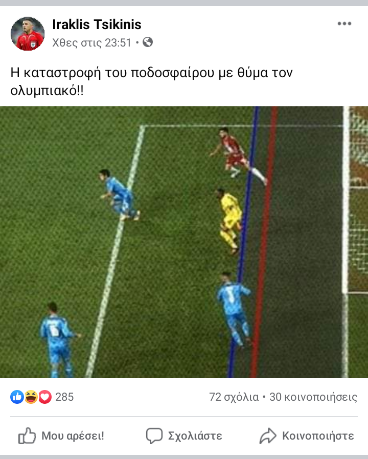Open the football offside photo
The image size is (368, 459).
pyautogui.click(x=184, y=242)
